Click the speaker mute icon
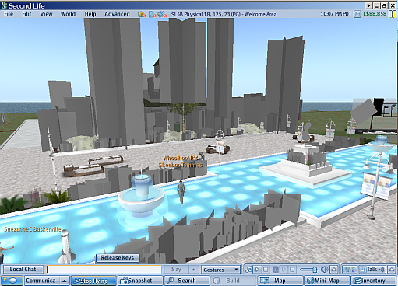The width and height of the screenshot is (398, 286). coord(325,270)
